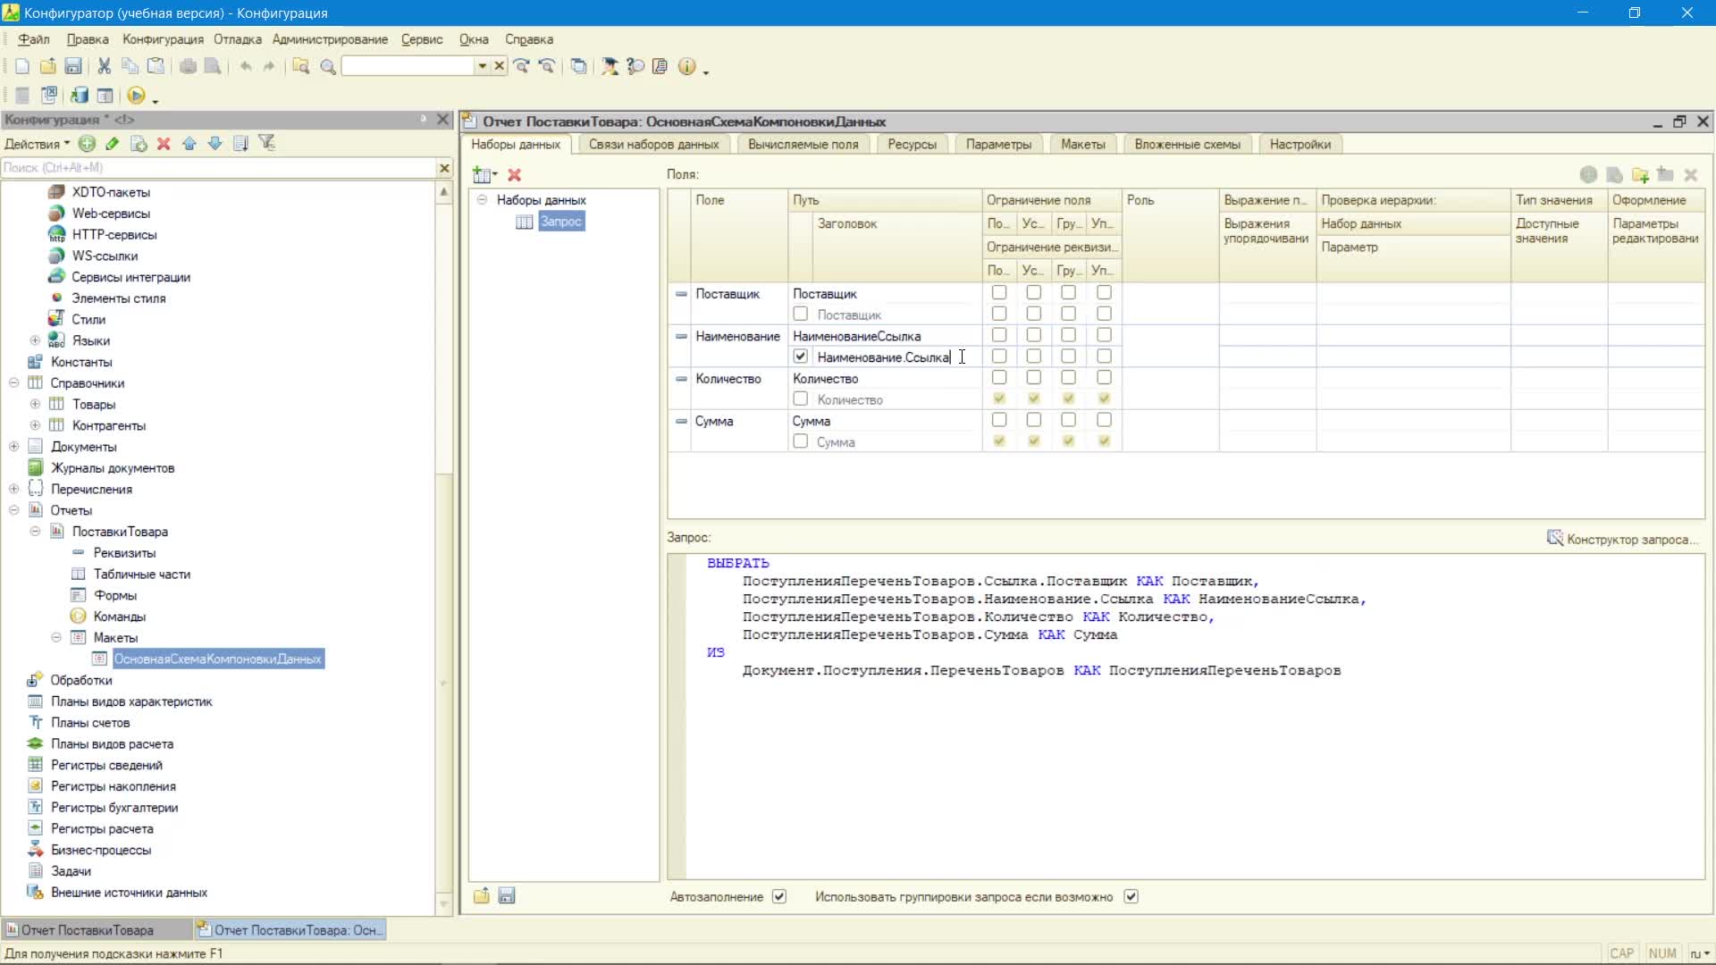Click the Print toolbar icon
Viewport: 1716px width, 965px height.
[x=188, y=66]
